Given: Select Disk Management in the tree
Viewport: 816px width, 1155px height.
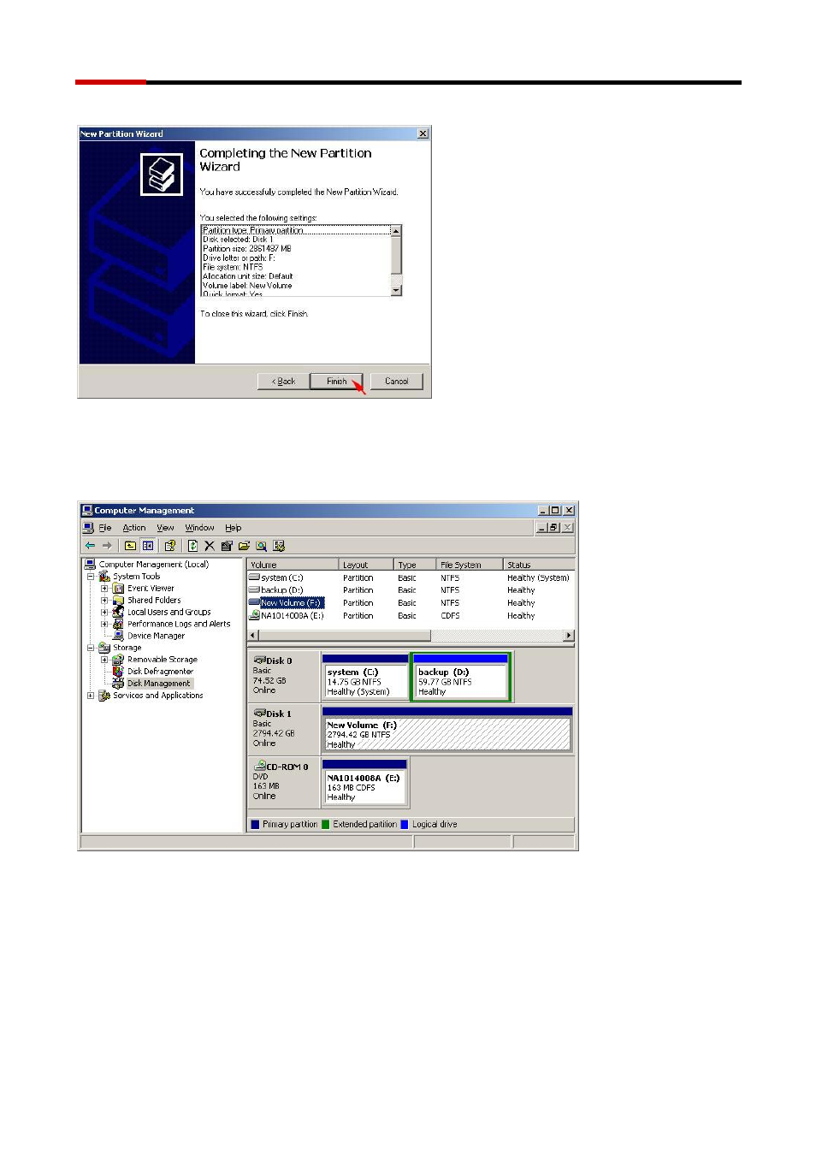Looking at the screenshot, I should pos(159,684).
